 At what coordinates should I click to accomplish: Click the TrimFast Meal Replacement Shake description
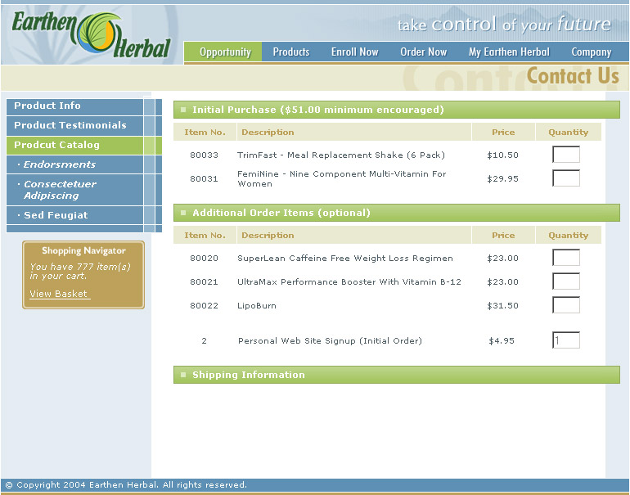click(x=341, y=155)
